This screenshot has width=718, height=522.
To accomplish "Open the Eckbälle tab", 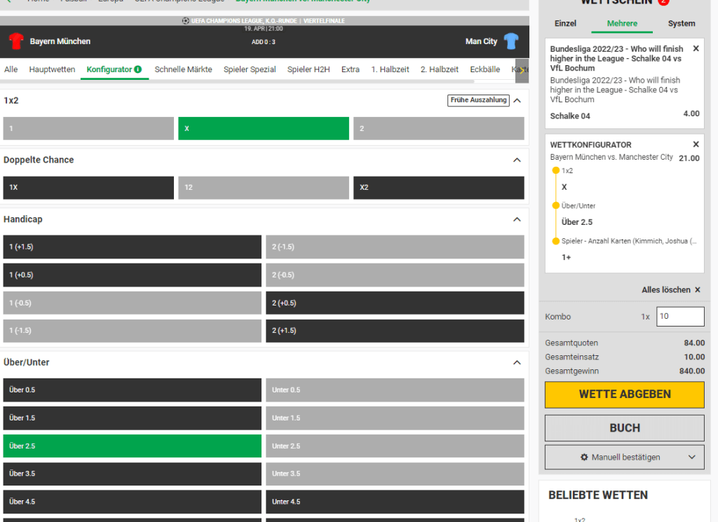I will click(485, 69).
